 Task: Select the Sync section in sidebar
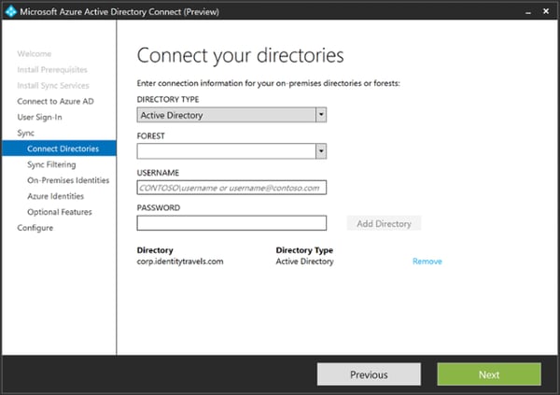click(26, 133)
